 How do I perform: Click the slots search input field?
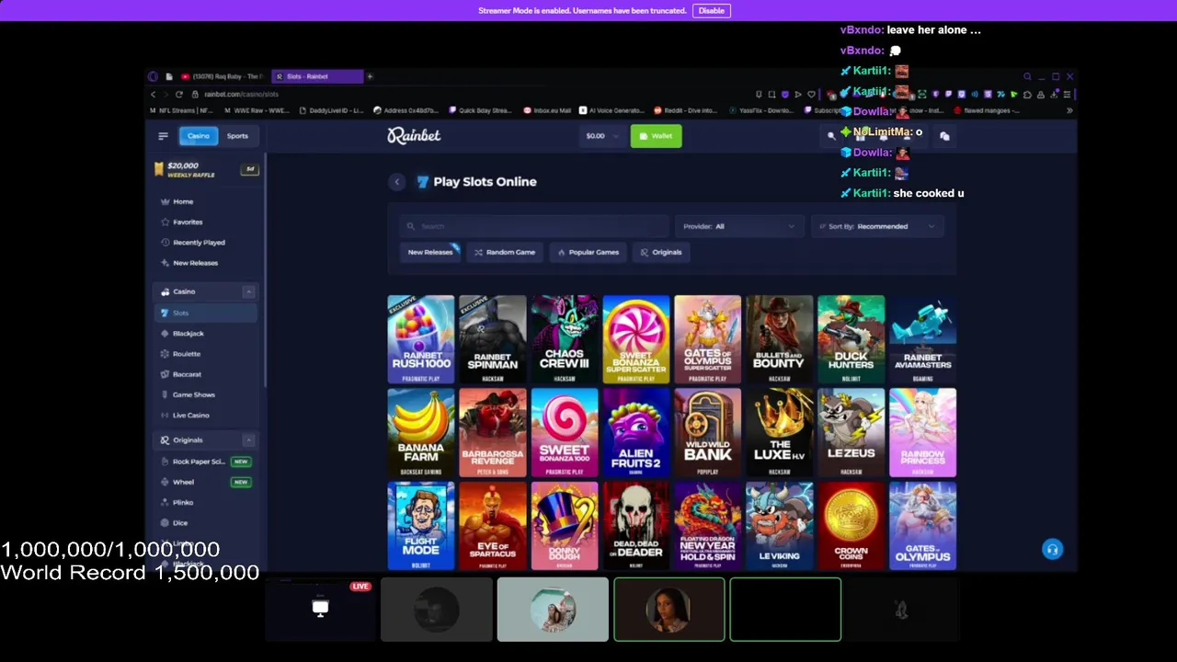click(x=536, y=226)
